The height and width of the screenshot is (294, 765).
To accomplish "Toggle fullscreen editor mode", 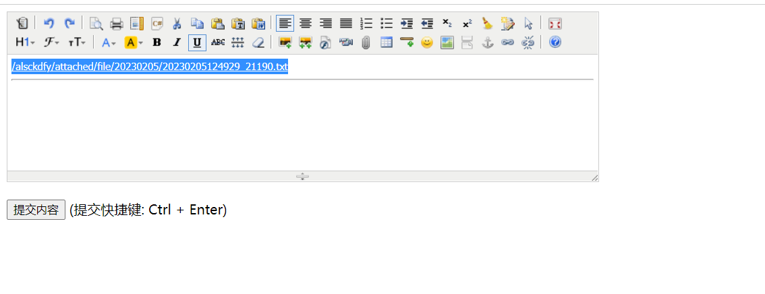I will 555,24.
